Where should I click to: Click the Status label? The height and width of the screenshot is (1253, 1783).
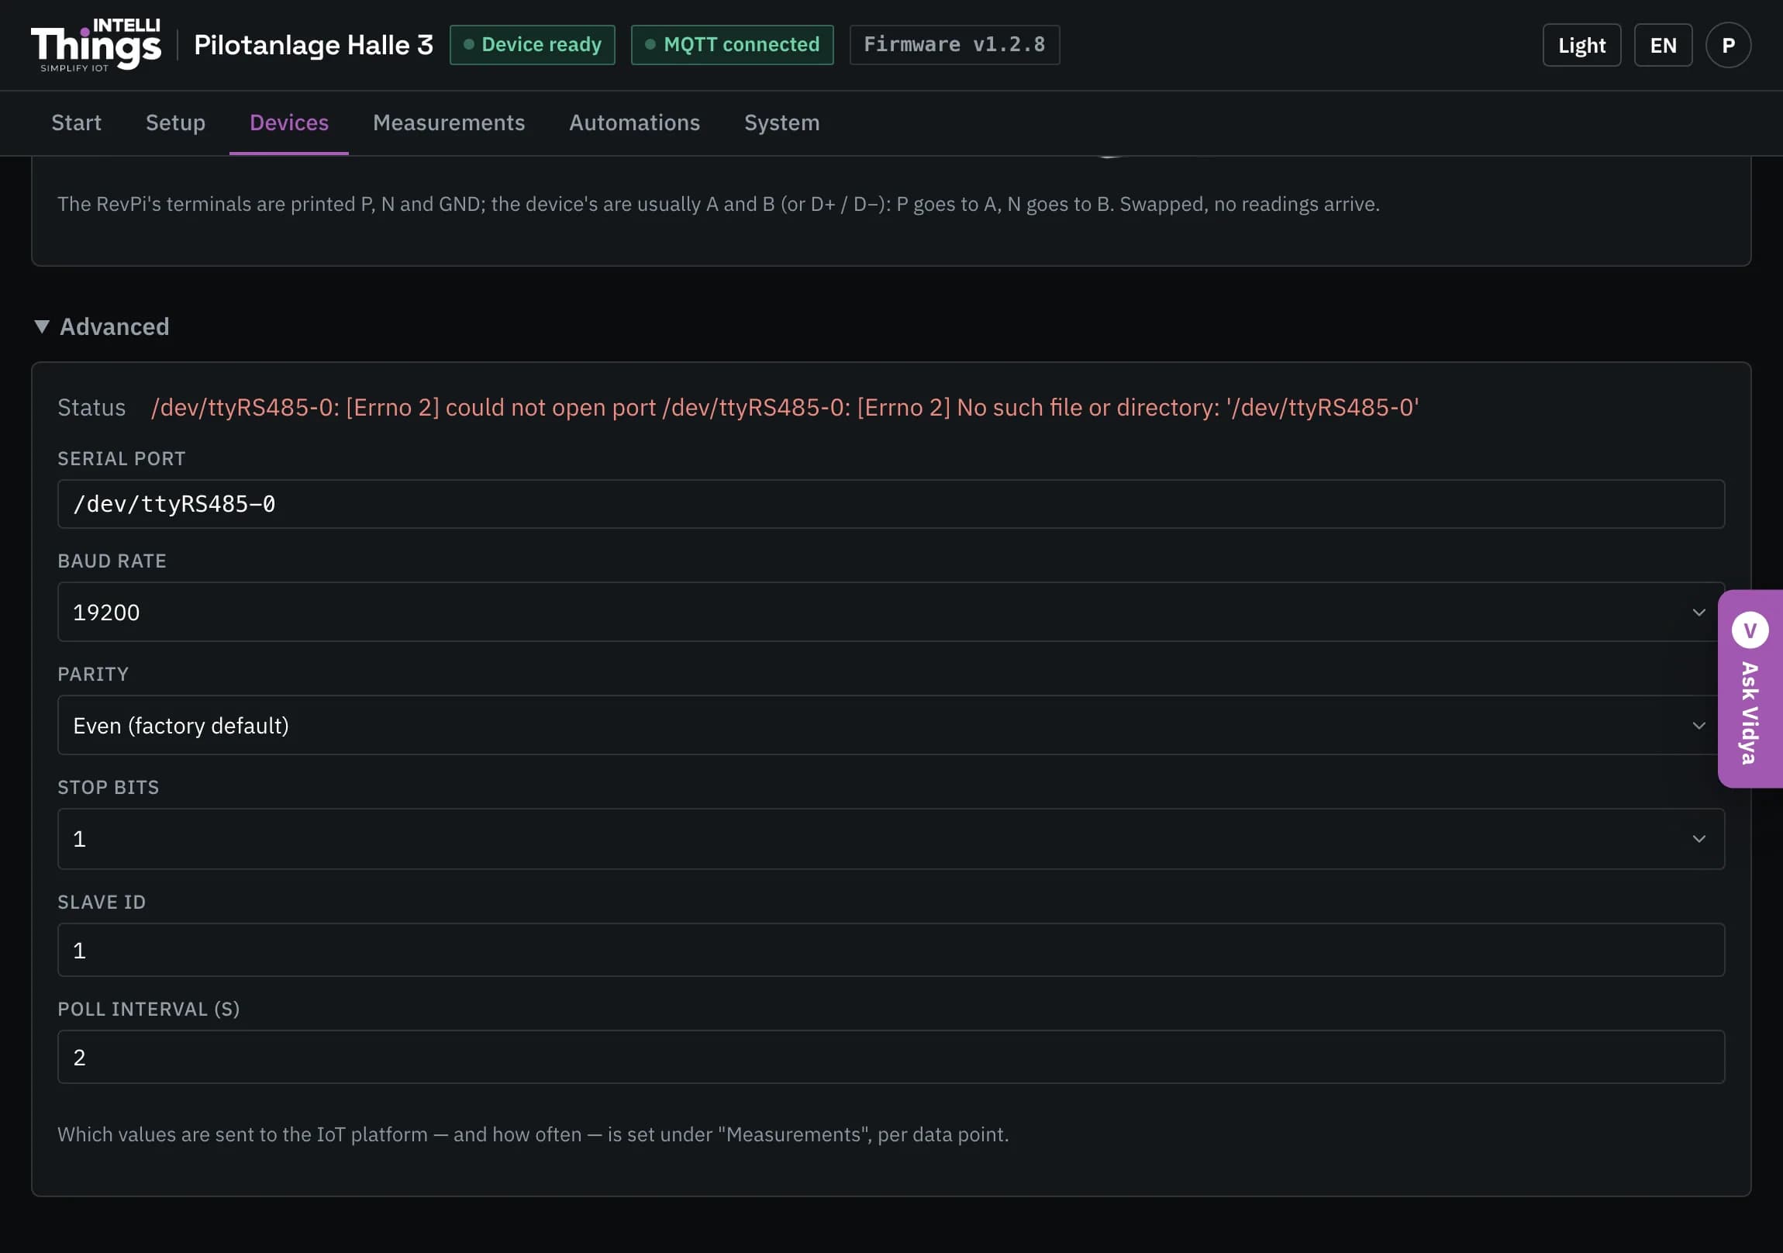click(x=91, y=407)
